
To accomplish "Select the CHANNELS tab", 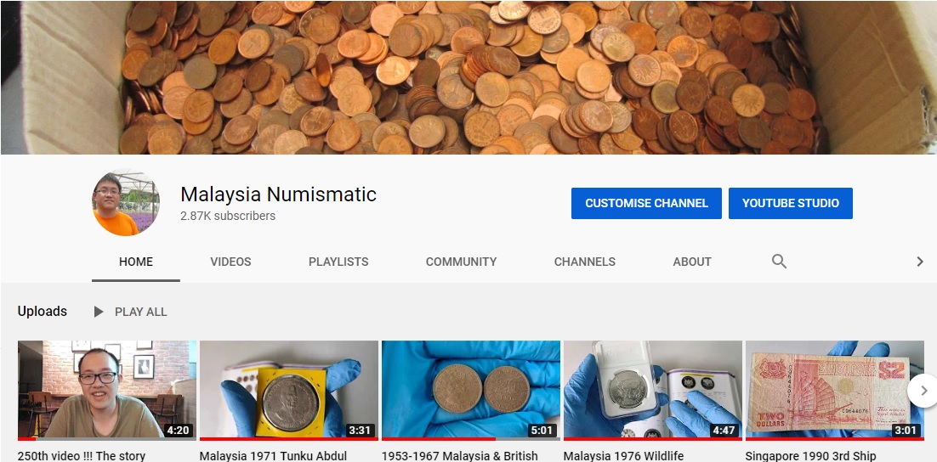I will 584,262.
